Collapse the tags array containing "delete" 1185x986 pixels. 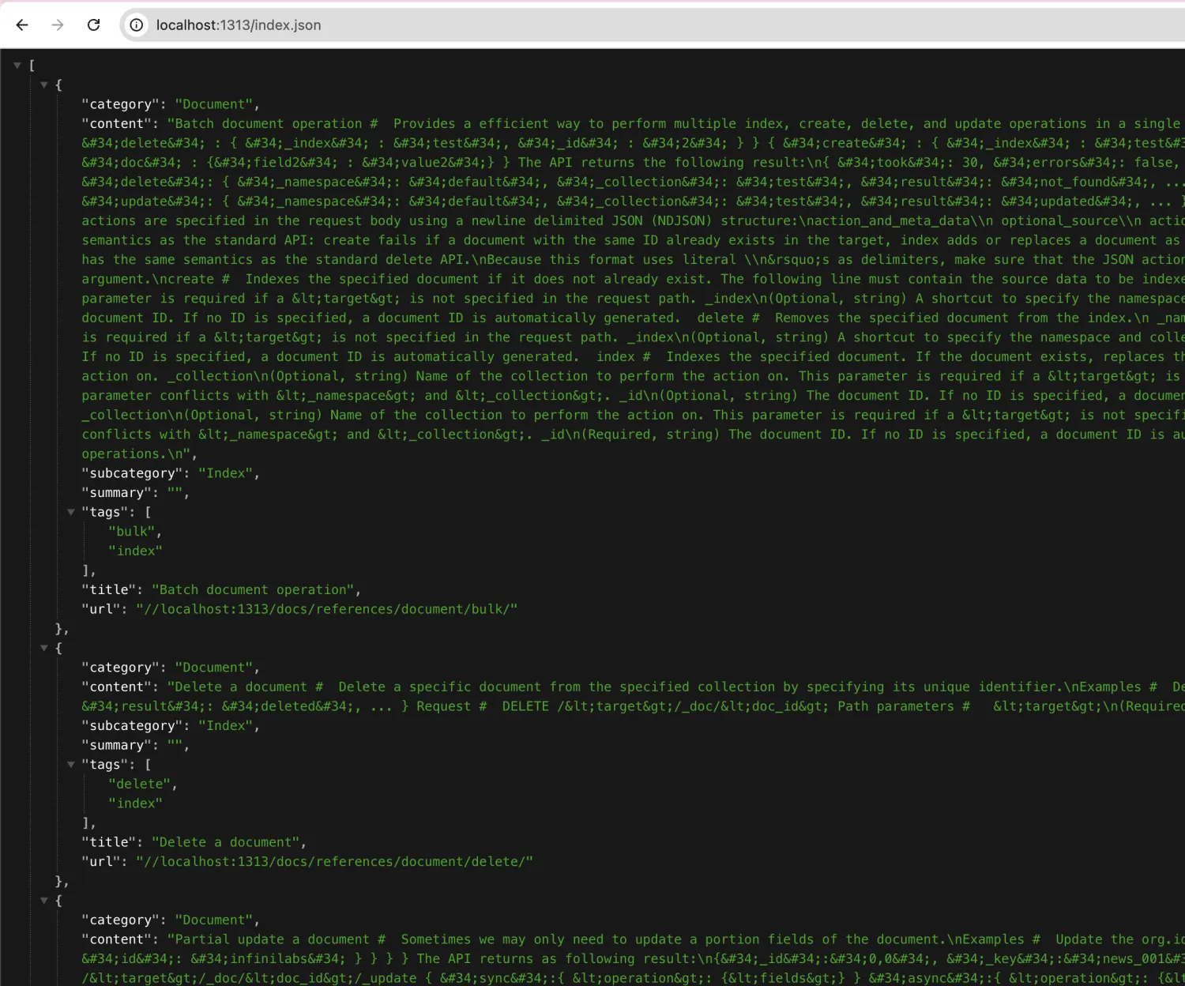coord(71,765)
